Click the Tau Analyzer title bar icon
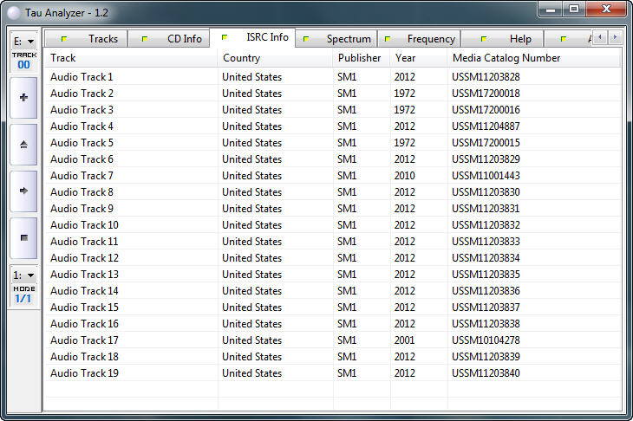Screen dimensions: 633x421 click(13, 11)
